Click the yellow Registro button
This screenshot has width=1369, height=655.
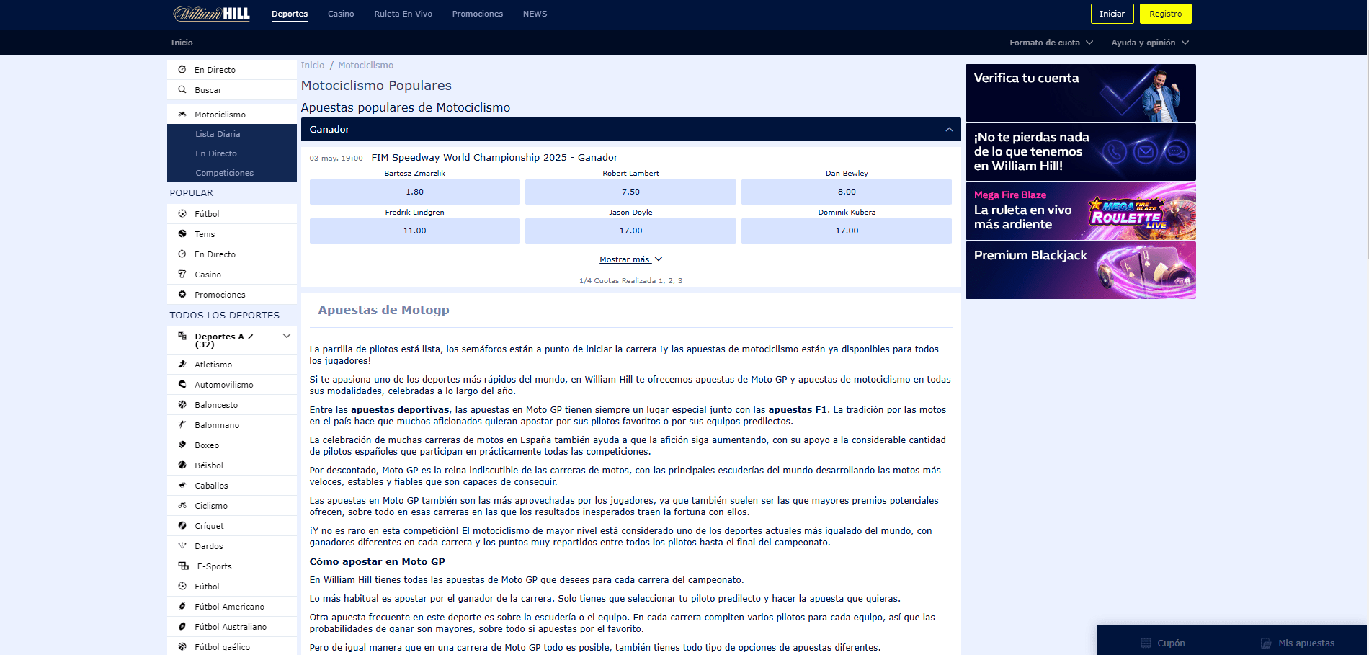pos(1165,14)
